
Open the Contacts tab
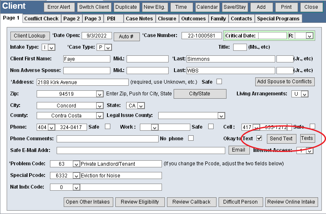coord(241,19)
